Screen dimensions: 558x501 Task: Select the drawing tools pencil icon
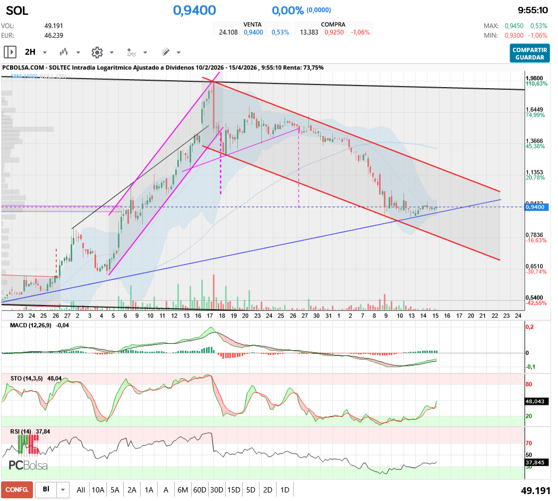click(x=166, y=52)
